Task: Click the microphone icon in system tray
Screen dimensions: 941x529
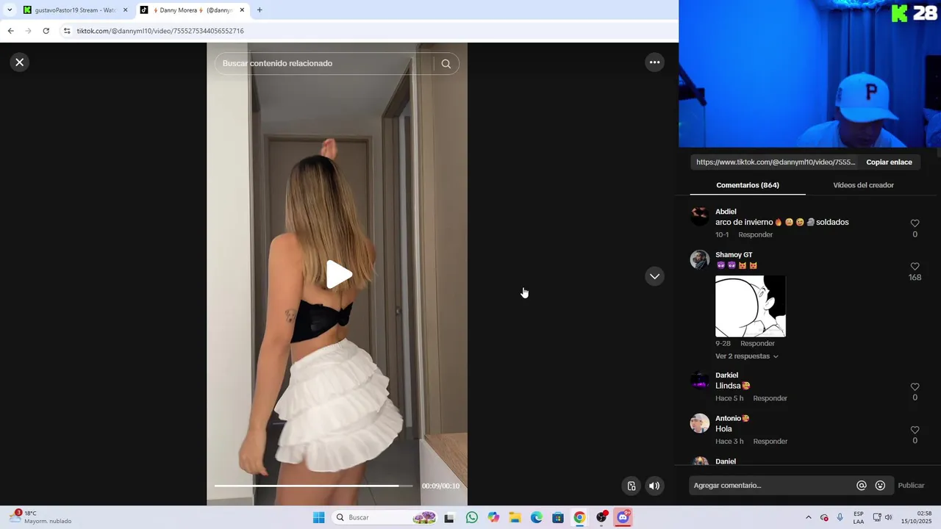Action: pyautogui.click(x=840, y=518)
